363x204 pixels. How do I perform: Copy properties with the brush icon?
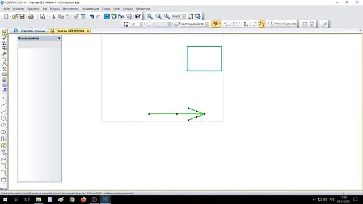pos(76,16)
